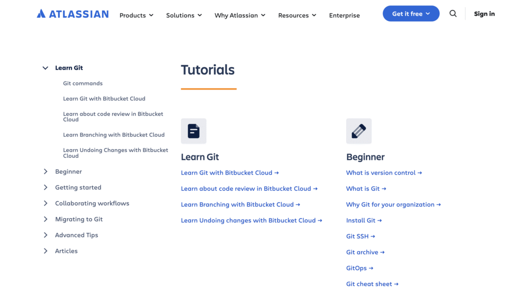The height and width of the screenshot is (294, 519).
Task: Open the Products dropdown
Action: click(x=136, y=15)
